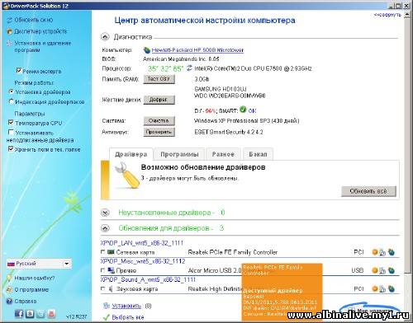The image size is (413, 323).
Task: Collapse the Диагностика section
Action: (105, 37)
